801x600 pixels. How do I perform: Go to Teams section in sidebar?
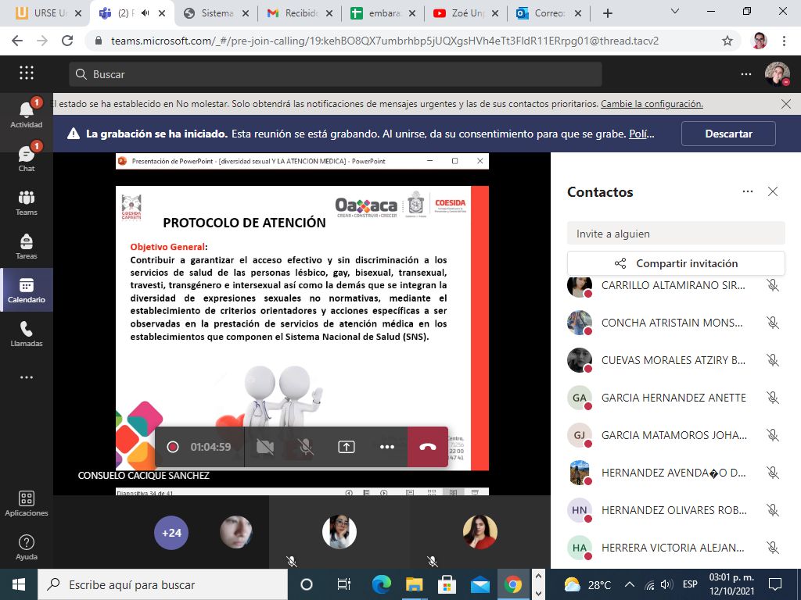coord(27,202)
